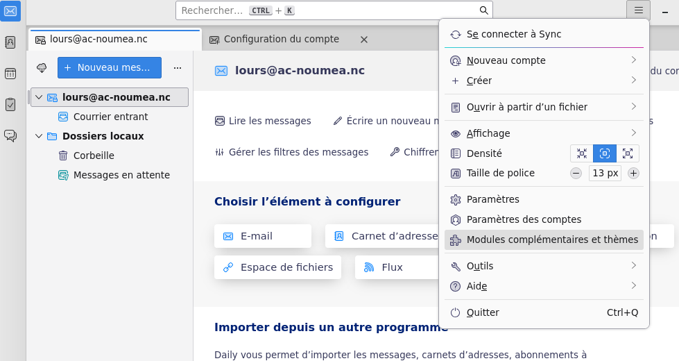Viewport: 679px width, 361px height.
Task: Collapse the lours@ac-noumea.nc account tree
Action: click(39, 97)
